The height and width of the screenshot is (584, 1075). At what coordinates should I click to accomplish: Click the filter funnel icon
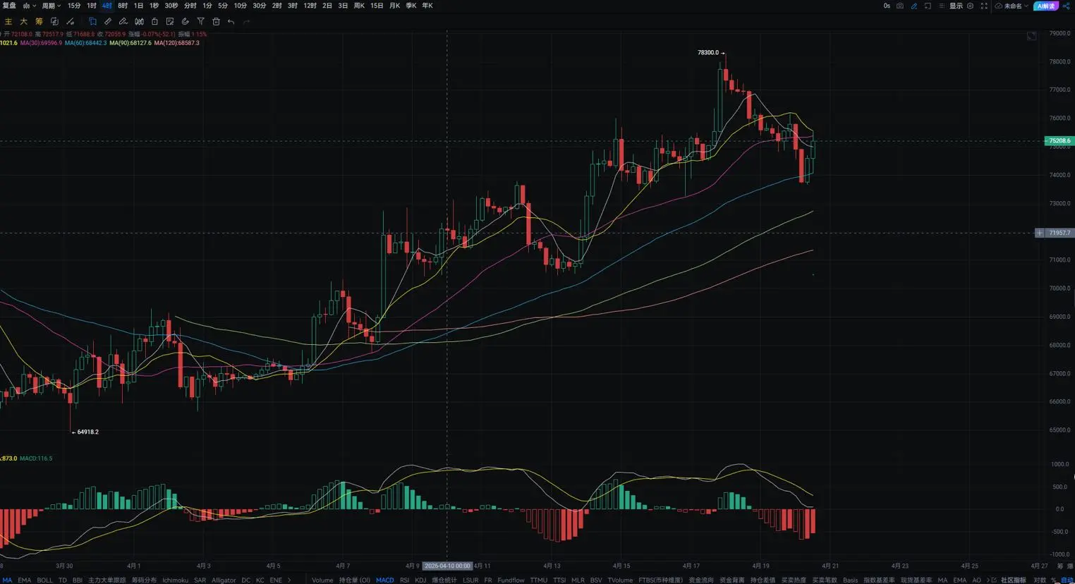pyautogui.click(x=201, y=22)
